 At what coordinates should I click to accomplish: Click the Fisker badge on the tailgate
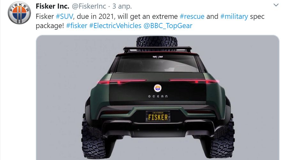158,88
